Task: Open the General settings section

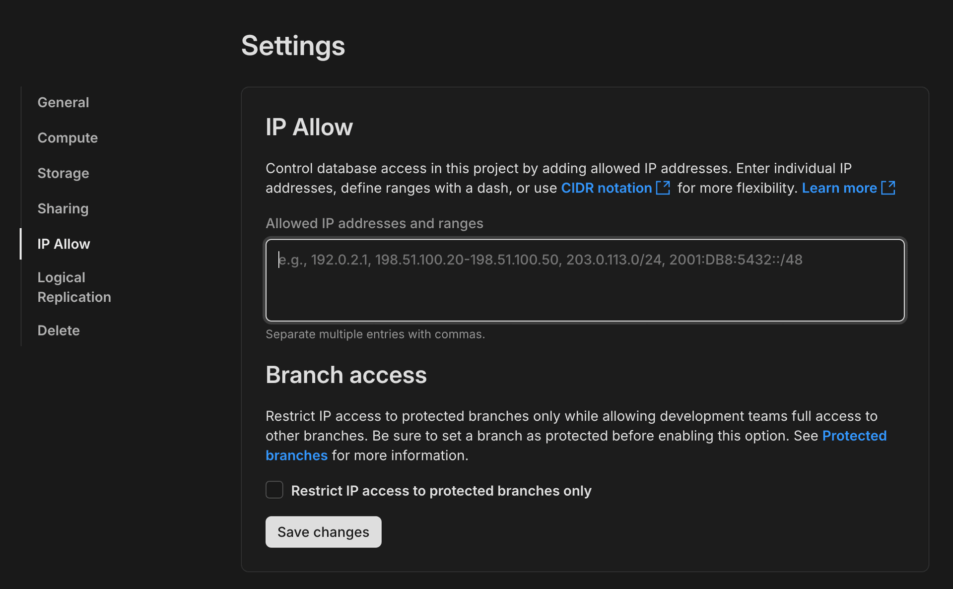Action: pyautogui.click(x=63, y=102)
